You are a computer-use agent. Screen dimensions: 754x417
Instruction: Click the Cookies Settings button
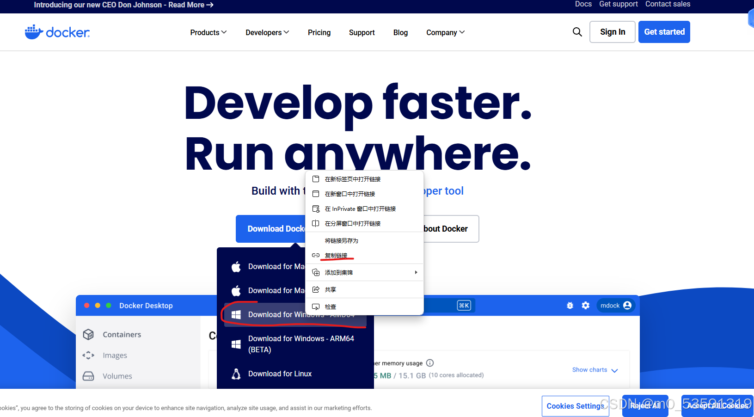[576, 406]
